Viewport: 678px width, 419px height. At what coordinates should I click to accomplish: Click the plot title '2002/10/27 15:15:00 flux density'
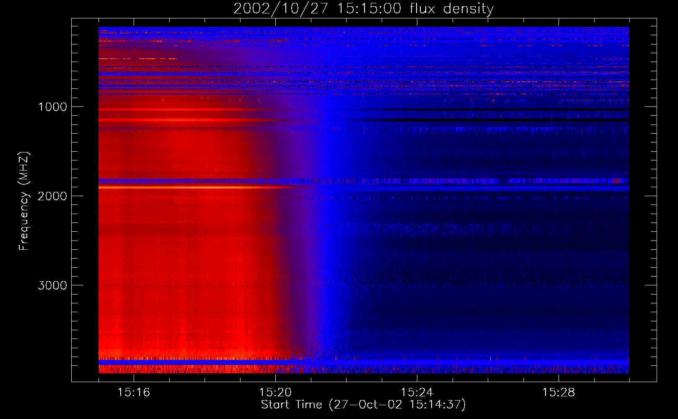(x=363, y=8)
